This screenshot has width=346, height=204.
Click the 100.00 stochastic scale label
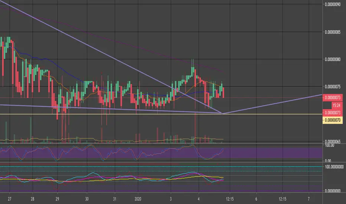point(329,145)
